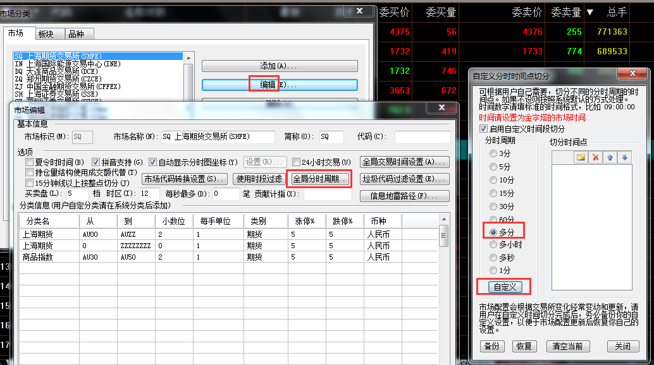This screenshot has width=654, height=365.
Task: Select ZQ 郑州期货交易所(CZCE) list item
Action: [x=98, y=79]
